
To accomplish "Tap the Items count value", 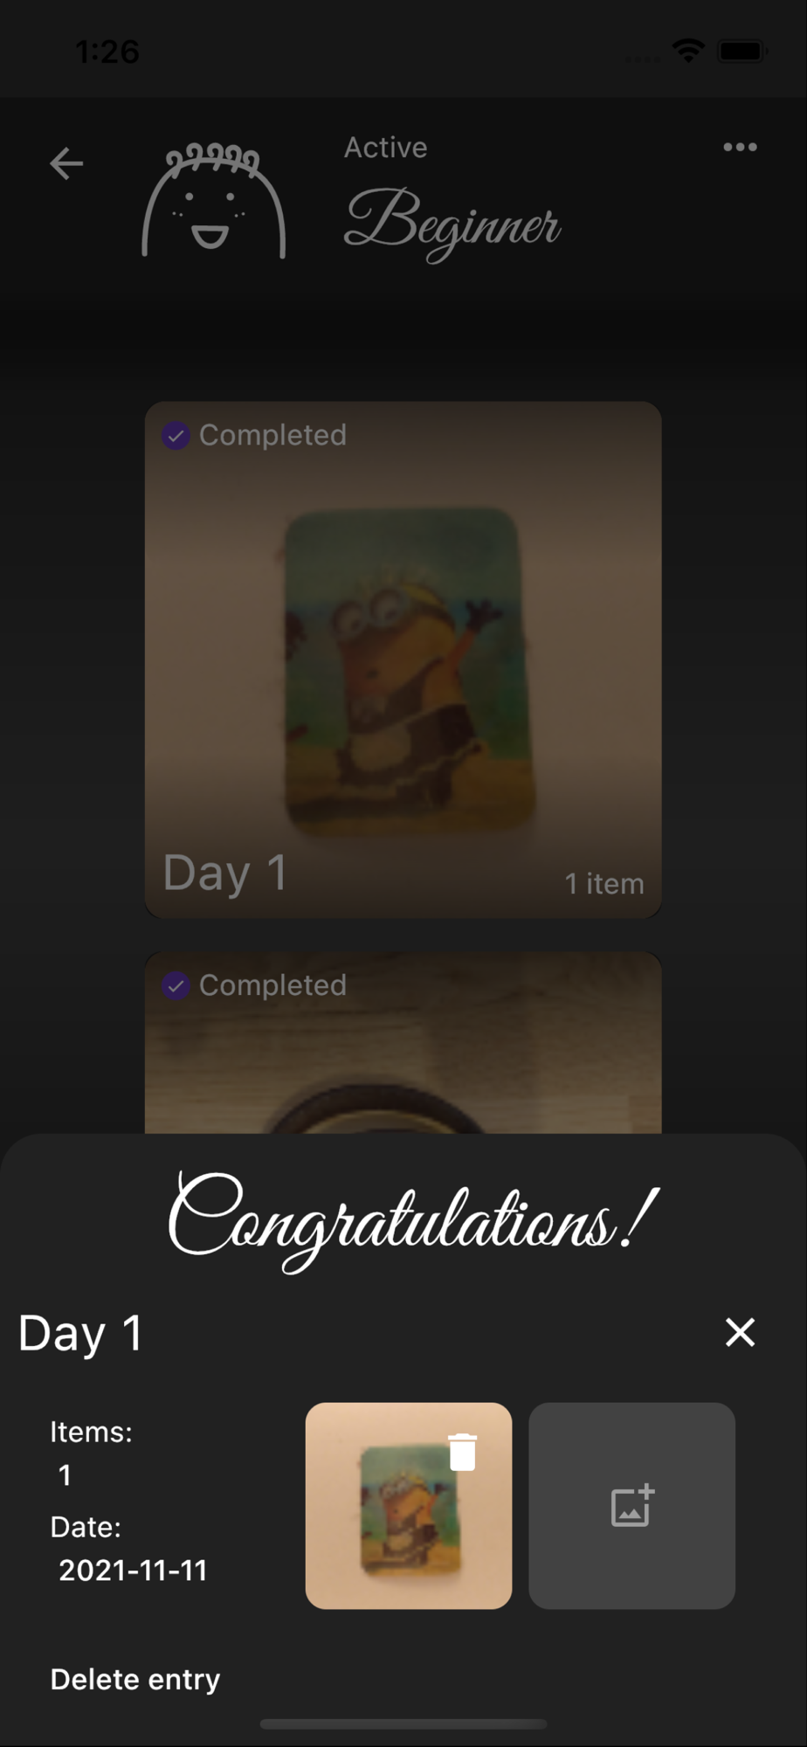I will (65, 1475).
